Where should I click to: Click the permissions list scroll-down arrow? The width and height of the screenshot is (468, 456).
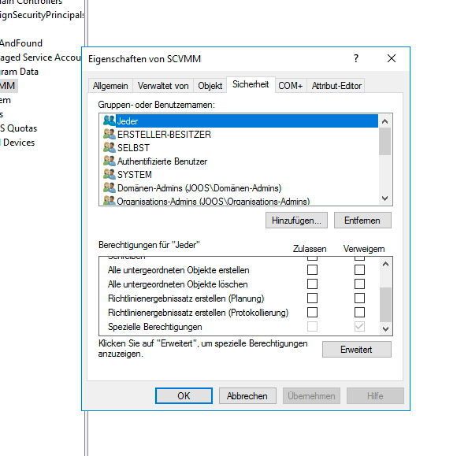click(385, 329)
